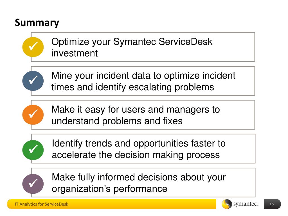This screenshot has height=216, width=288.
Task: Click the green checkmark circle icon
Action: [x=33, y=150]
